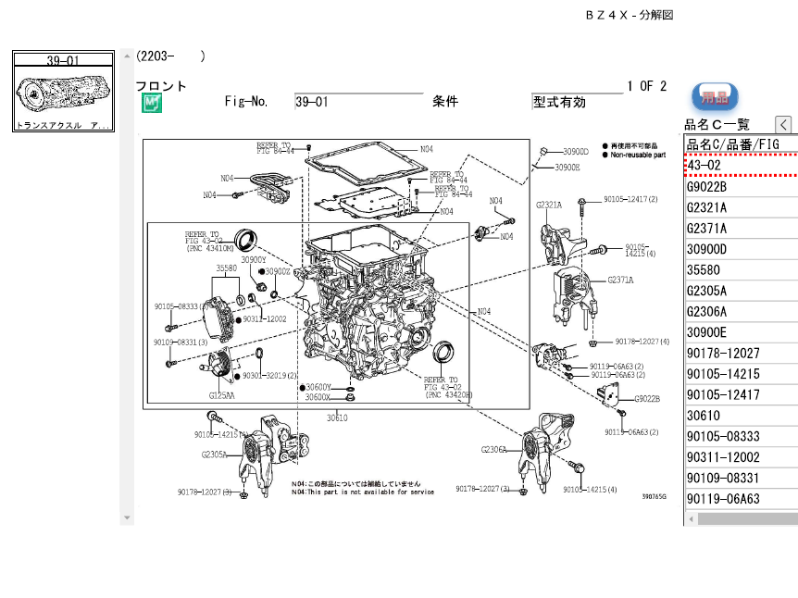Click the G9022B callout in the diagram
798x598 pixels.
[x=647, y=398]
